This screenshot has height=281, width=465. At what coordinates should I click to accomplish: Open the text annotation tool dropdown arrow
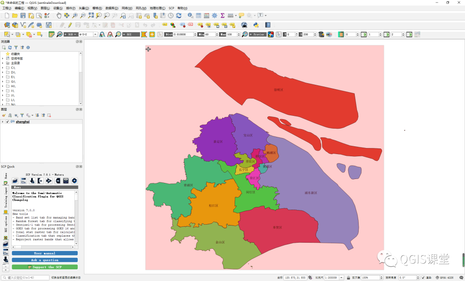265,15
